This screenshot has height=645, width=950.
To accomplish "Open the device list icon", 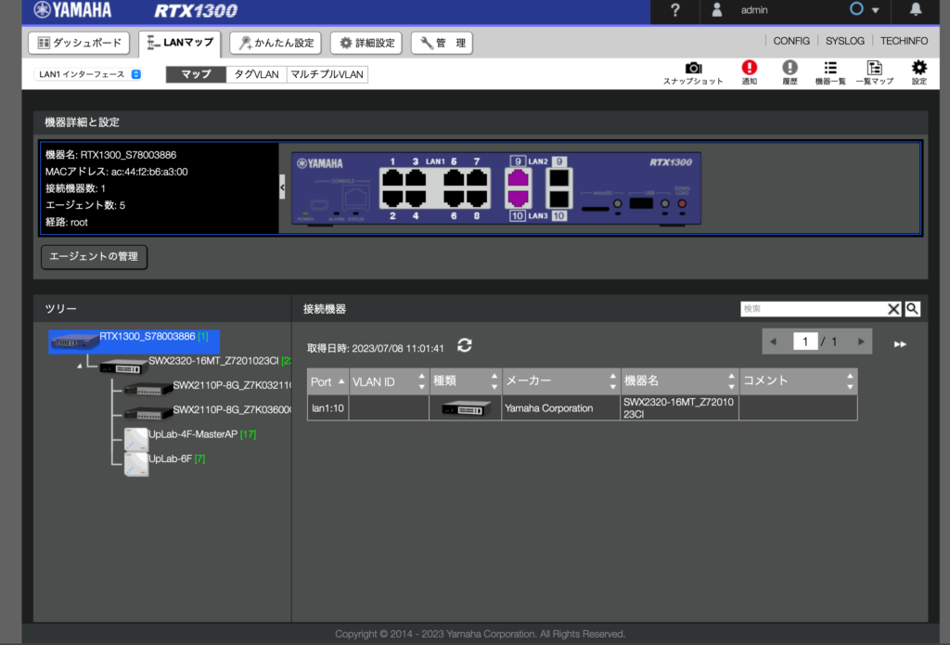I will tap(830, 69).
